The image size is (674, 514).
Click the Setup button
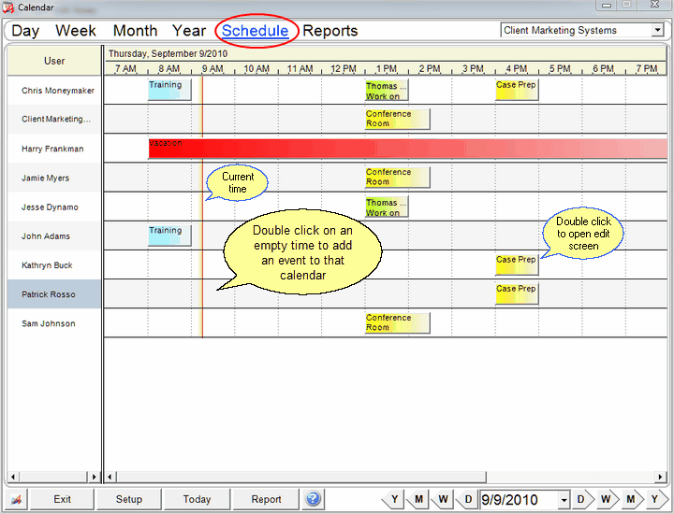click(x=129, y=499)
